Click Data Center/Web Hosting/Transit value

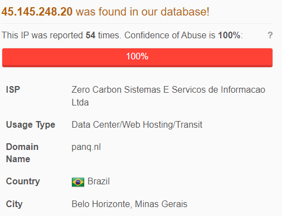pos(137,124)
